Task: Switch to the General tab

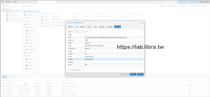Action: pyautogui.click(x=70, y=27)
